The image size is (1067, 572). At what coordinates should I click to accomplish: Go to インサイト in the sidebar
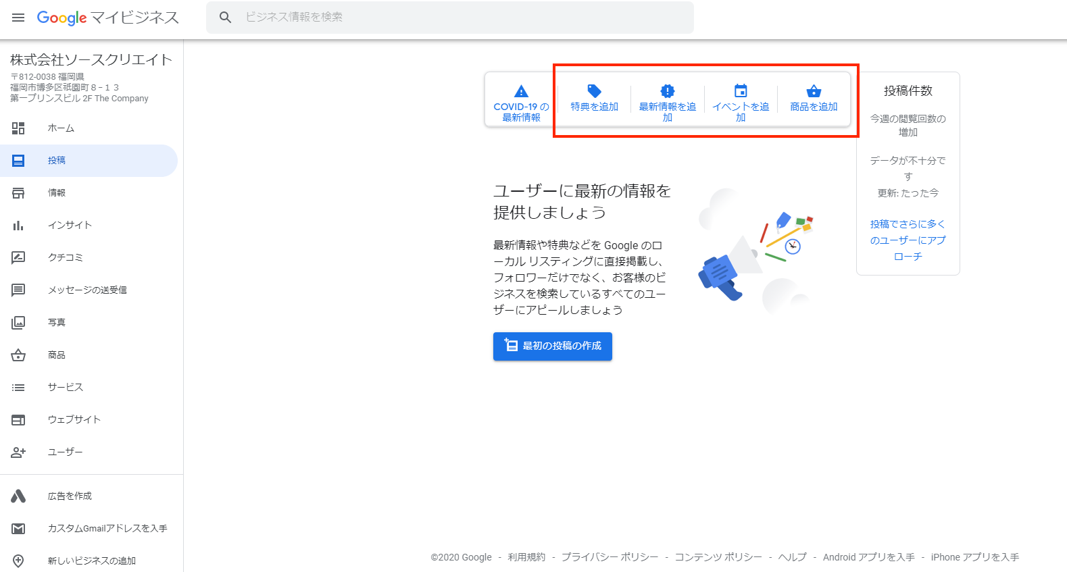89,226
